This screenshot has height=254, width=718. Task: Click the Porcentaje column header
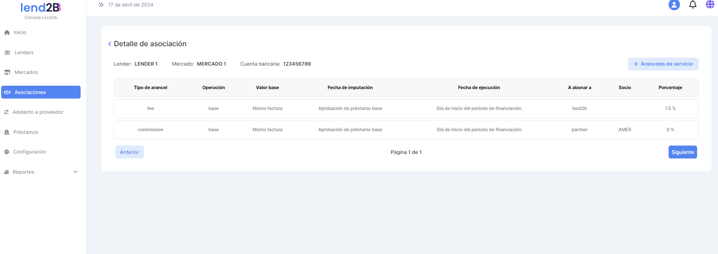coord(670,88)
